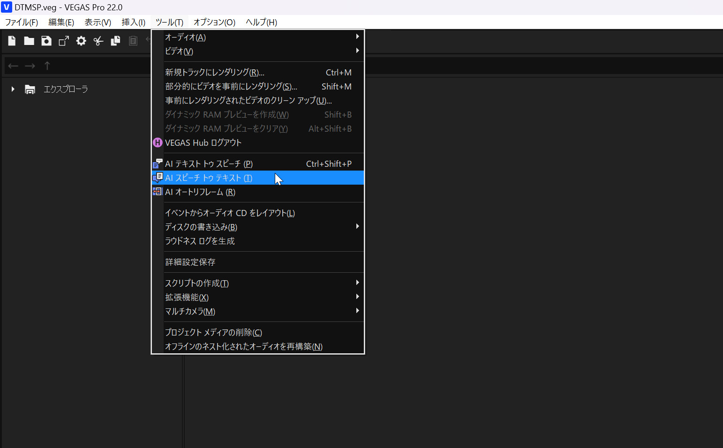
Task: Click the Paste clipboard icon
Action: [x=133, y=41]
